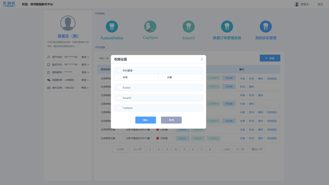329x185 pixels.
Task: Click 修改 next to 验证手机
Action: [85, 65]
